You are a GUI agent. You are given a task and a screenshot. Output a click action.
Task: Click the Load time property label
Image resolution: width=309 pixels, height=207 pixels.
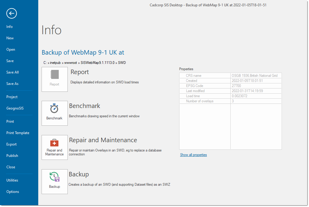(x=193, y=96)
